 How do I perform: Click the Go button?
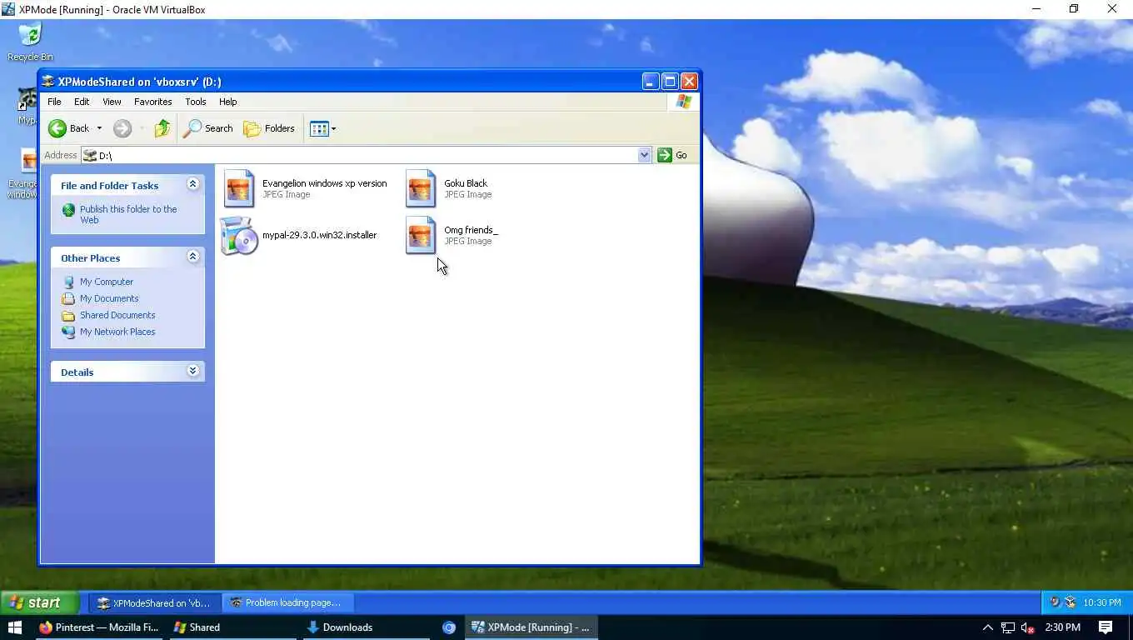click(x=673, y=155)
